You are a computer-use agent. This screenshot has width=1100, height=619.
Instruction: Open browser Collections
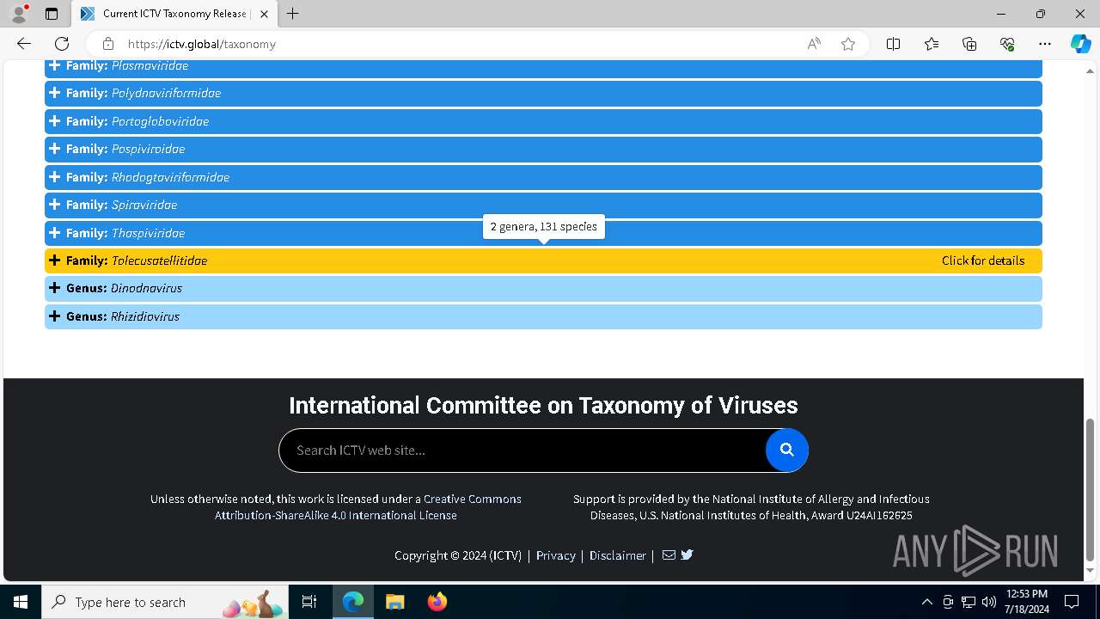(969, 44)
